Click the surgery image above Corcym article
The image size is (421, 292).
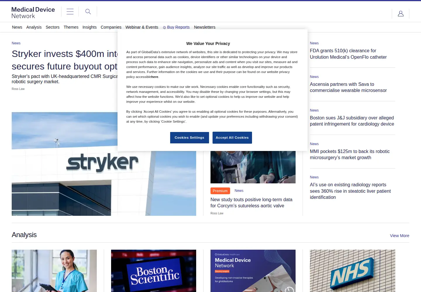[253, 167]
